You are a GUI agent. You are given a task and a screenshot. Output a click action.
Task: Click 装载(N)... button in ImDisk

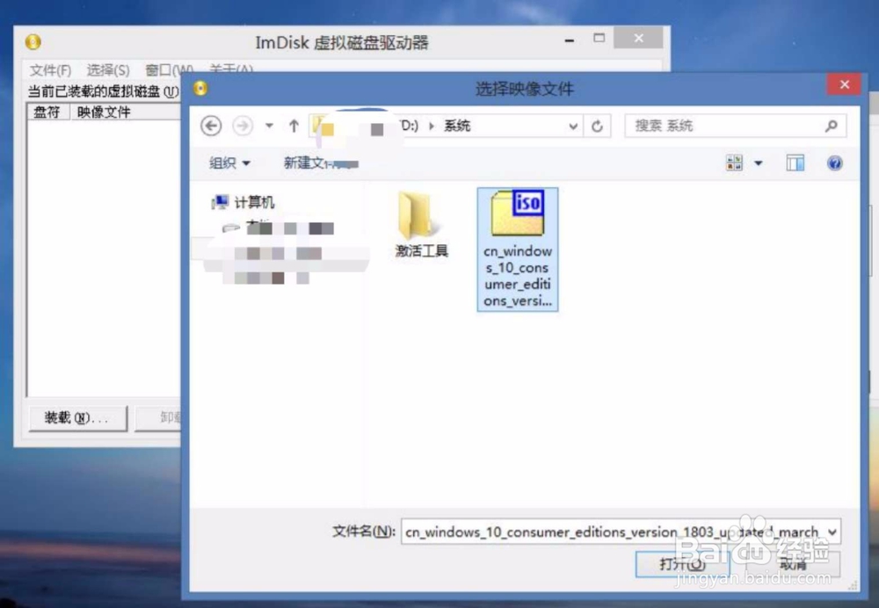point(78,418)
